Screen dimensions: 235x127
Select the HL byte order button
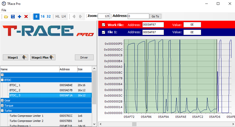tap(57, 17)
